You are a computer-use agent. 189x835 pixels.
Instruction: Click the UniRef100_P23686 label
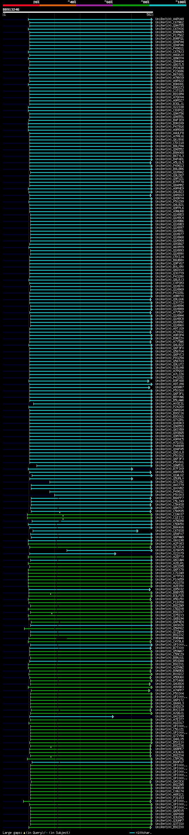point(170,71)
